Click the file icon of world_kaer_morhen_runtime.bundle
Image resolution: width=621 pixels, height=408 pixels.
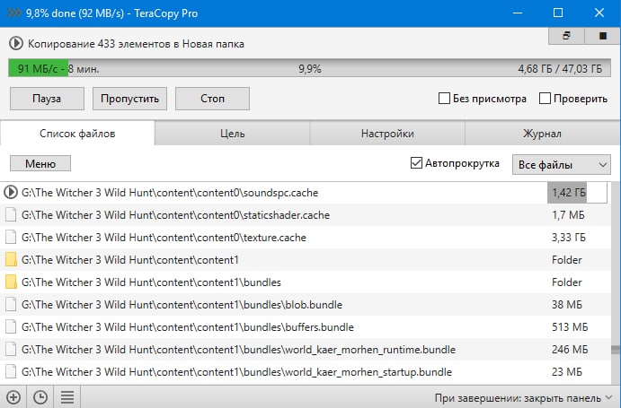(11, 350)
